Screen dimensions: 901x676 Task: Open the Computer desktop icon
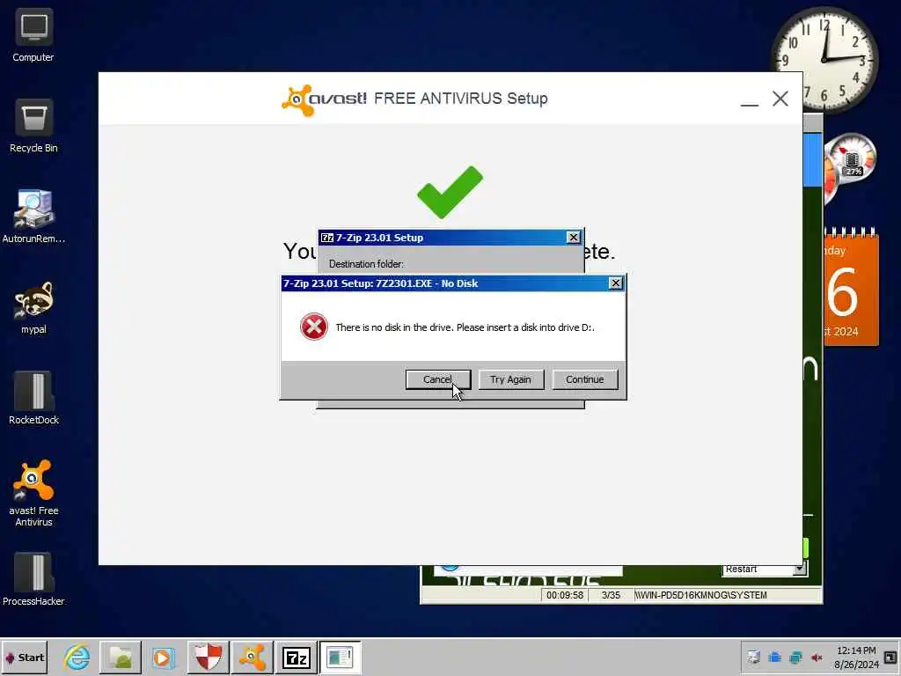(33, 35)
